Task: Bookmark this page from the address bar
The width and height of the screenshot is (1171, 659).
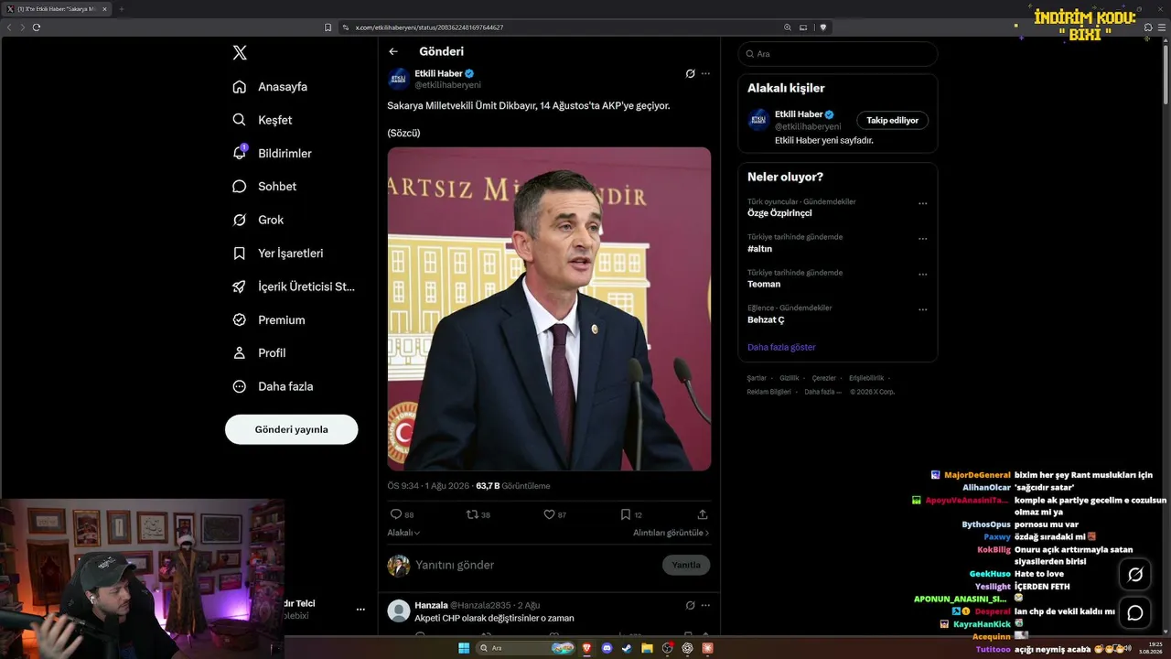Action: click(x=328, y=27)
